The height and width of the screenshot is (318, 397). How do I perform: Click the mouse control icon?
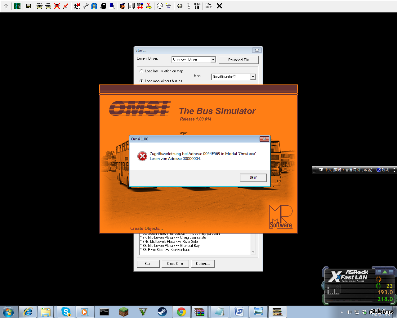coord(188,6)
